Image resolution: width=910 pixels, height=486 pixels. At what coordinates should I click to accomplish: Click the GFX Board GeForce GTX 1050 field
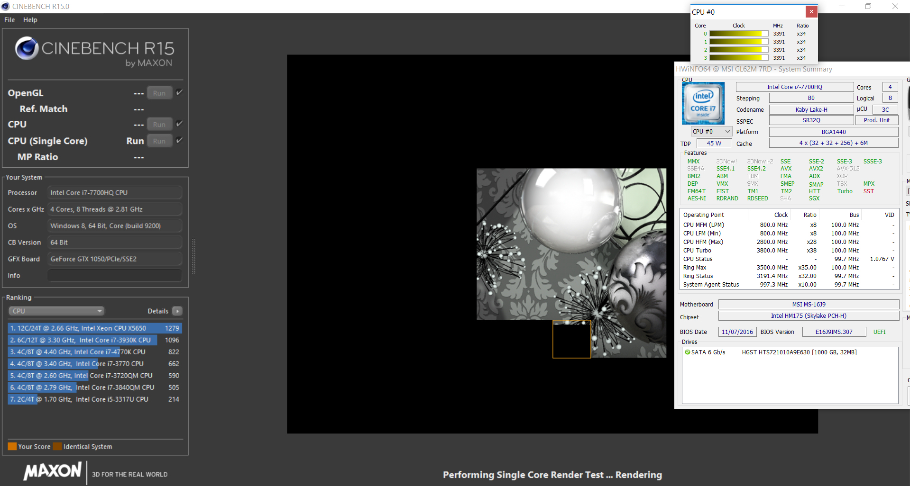click(x=115, y=259)
